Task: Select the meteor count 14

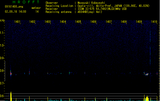Action: coord(37,12)
